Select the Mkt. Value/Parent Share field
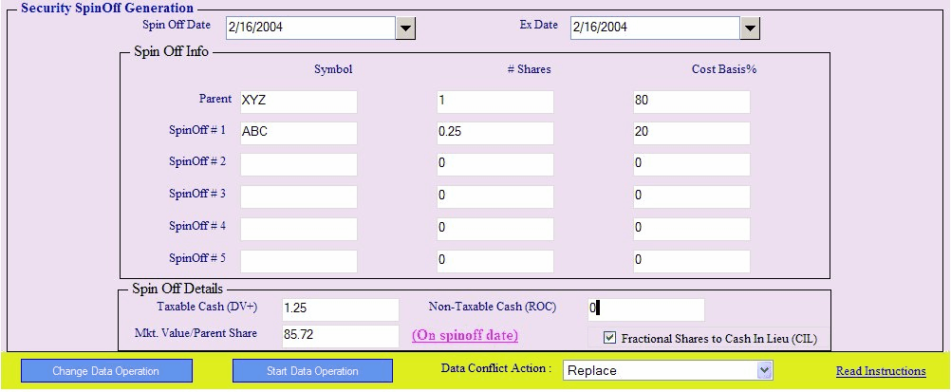This screenshot has height=392, width=951. [340, 336]
